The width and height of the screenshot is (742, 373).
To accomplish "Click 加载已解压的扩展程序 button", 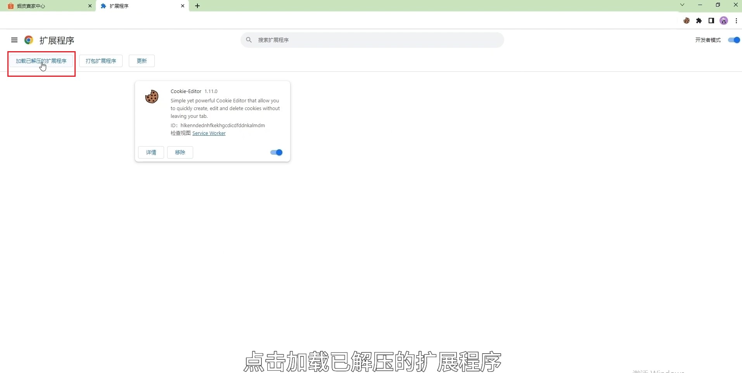I will pos(41,61).
